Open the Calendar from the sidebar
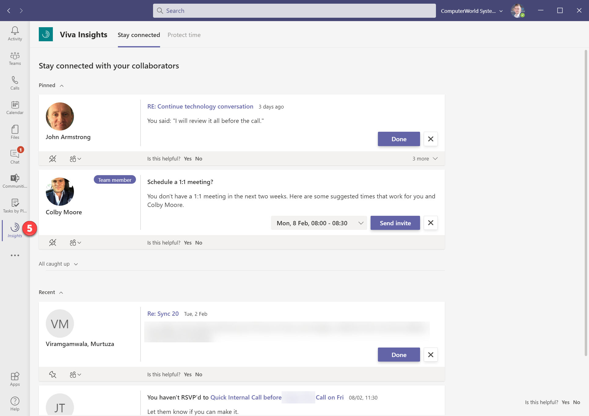The image size is (589, 416). (x=15, y=108)
